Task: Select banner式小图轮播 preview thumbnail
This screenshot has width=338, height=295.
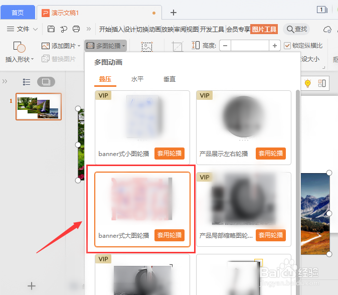Action: click(143, 117)
